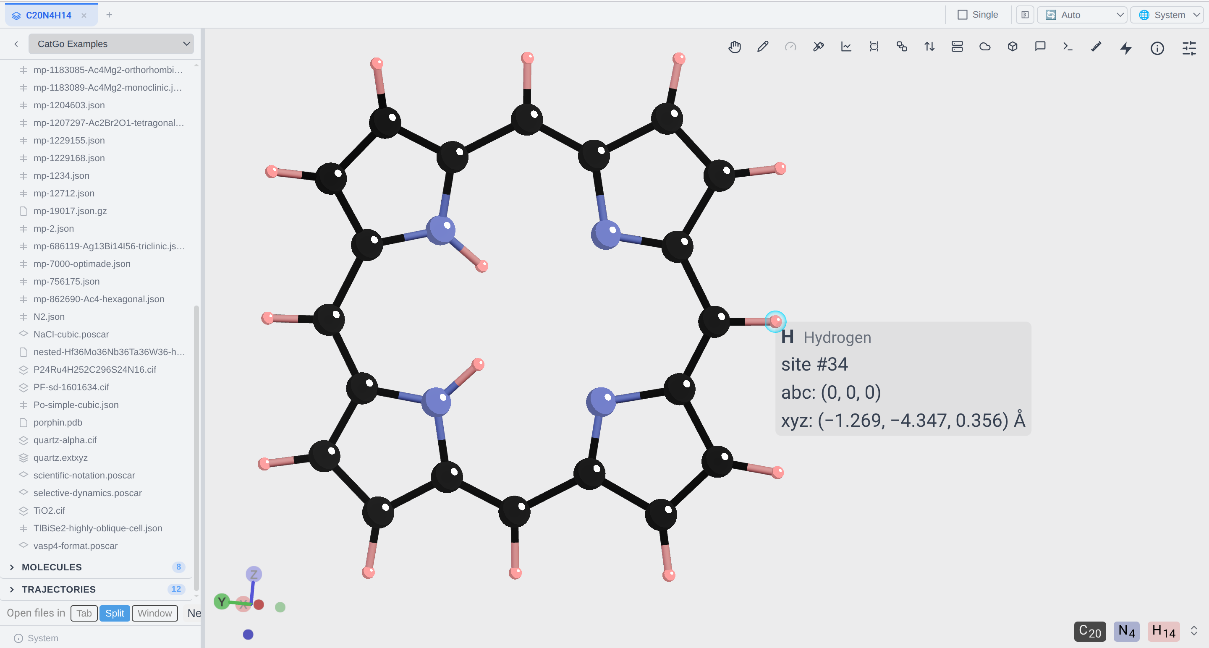Image resolution: width=1209 pixels, height=648 pixels.
Task: Click the H14 hydrogen element badge
Action: pos(1164,631)
